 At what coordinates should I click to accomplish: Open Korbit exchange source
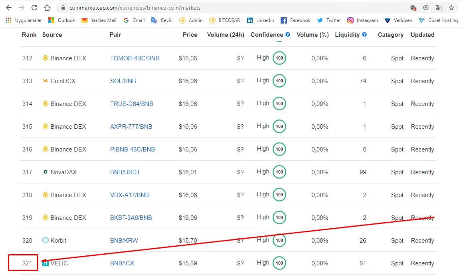click(58, 240)
